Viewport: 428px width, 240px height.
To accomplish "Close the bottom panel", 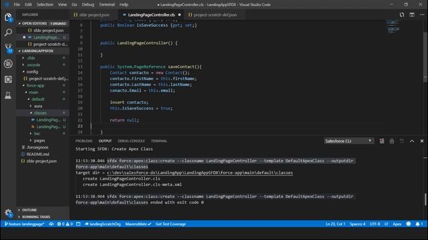I will point(422,141).
